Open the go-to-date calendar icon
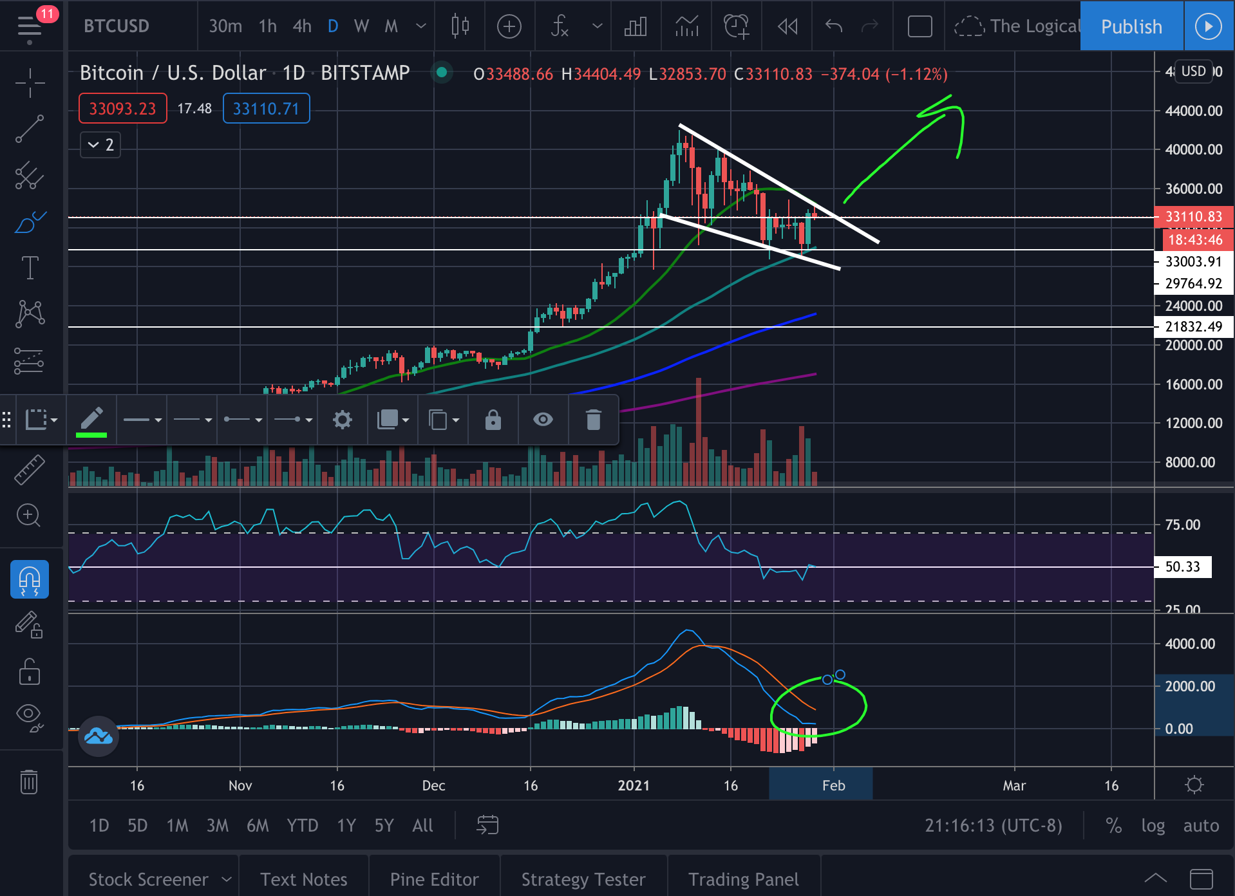The width and height of the screenshot is (1235, 896). pos(487,825)
